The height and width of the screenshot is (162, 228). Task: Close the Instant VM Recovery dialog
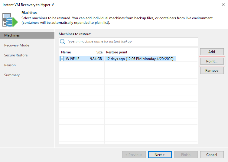point(223,5)
